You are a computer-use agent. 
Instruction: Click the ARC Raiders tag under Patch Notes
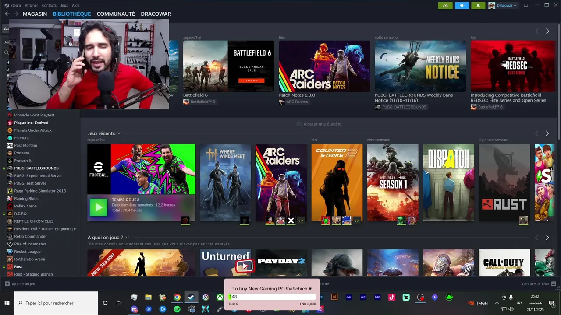(294, 101)
